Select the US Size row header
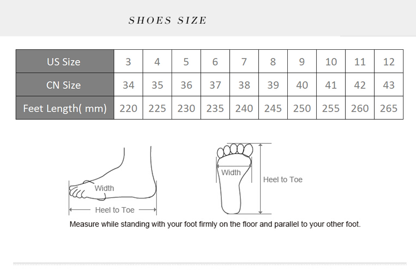This screenshot has width=416, height=270. pyautogui.click(x=64, y=62)
